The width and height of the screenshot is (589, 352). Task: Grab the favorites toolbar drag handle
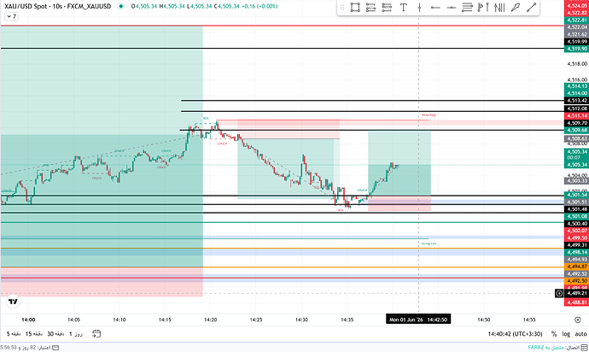pos(341,8)
